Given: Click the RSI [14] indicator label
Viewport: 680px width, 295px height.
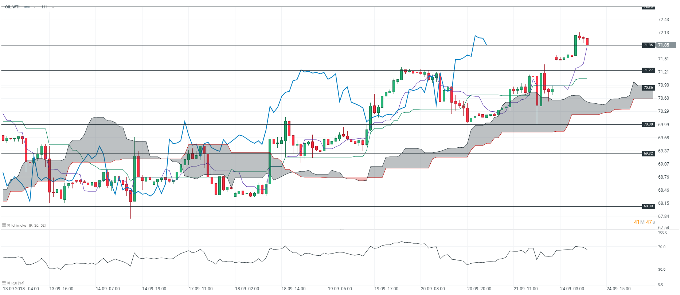Looking at the screenshot, I should pos(18,283).
